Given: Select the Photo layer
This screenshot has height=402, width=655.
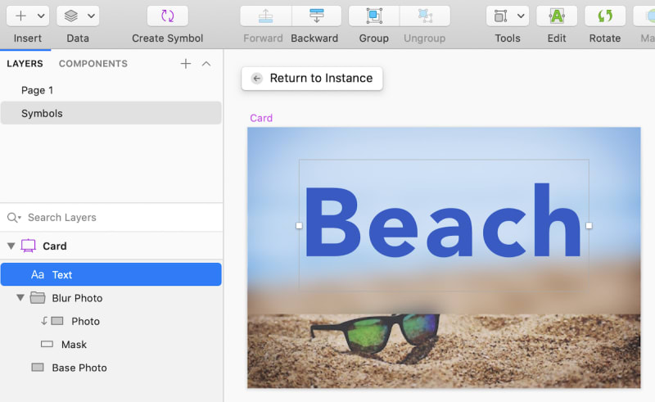Looking at the screenshot, I should tap(111, 321).
